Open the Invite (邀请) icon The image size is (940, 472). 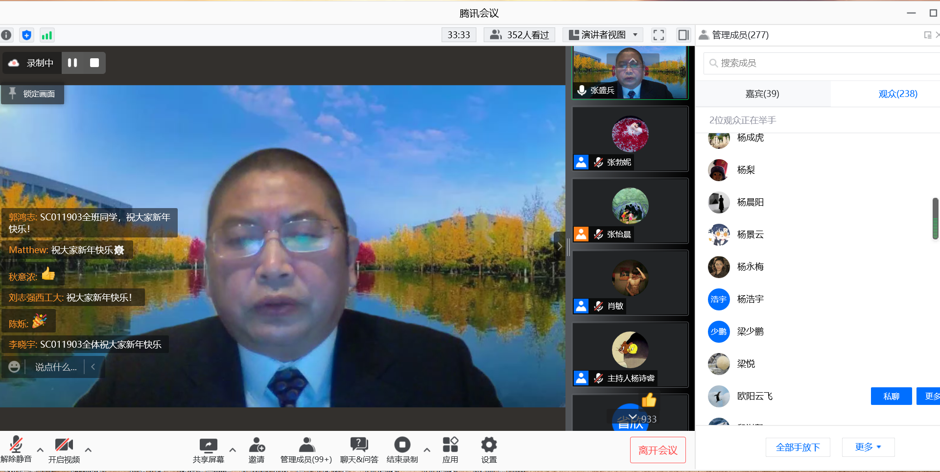coord(257,445)
